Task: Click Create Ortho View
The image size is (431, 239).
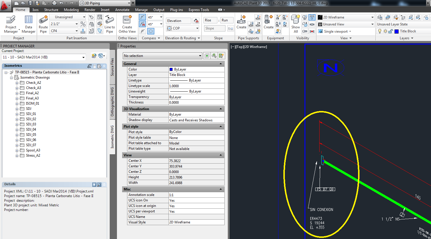Action: click(127, 24)
